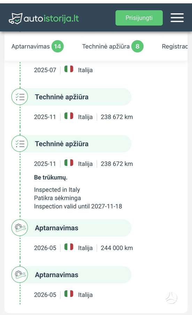Image resolution: width=192 pixels, height=315 pixels.
Task: Open the partially visible Registracija tab
Action: 175,47
